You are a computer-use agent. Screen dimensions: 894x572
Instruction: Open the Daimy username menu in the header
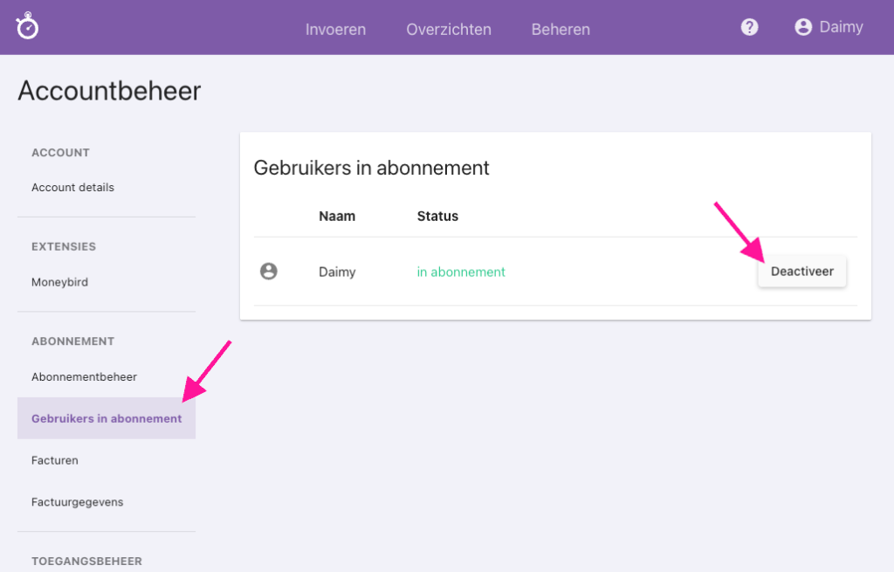[841, 27]
